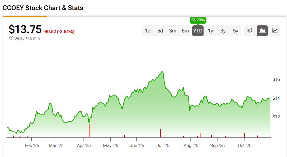The height and width of the screenshot is (157, 287).
Task: Select the 5y time range
Action: [x=236, y=31]
